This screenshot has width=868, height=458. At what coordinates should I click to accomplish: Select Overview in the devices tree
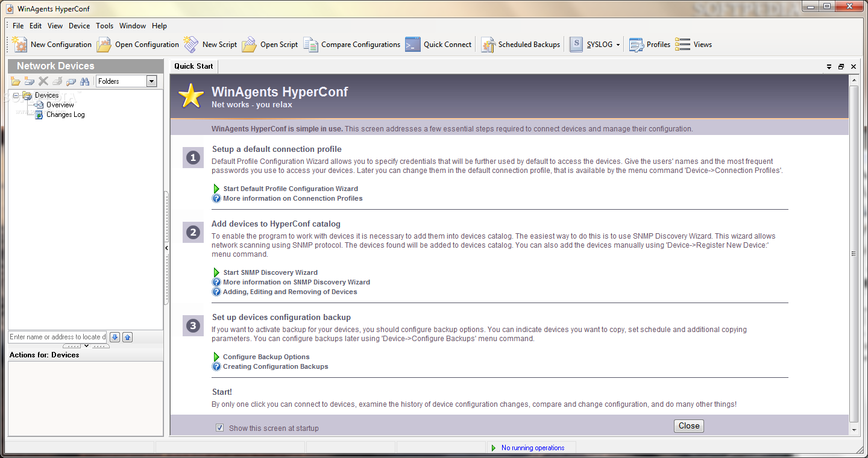tap(60, 105)
